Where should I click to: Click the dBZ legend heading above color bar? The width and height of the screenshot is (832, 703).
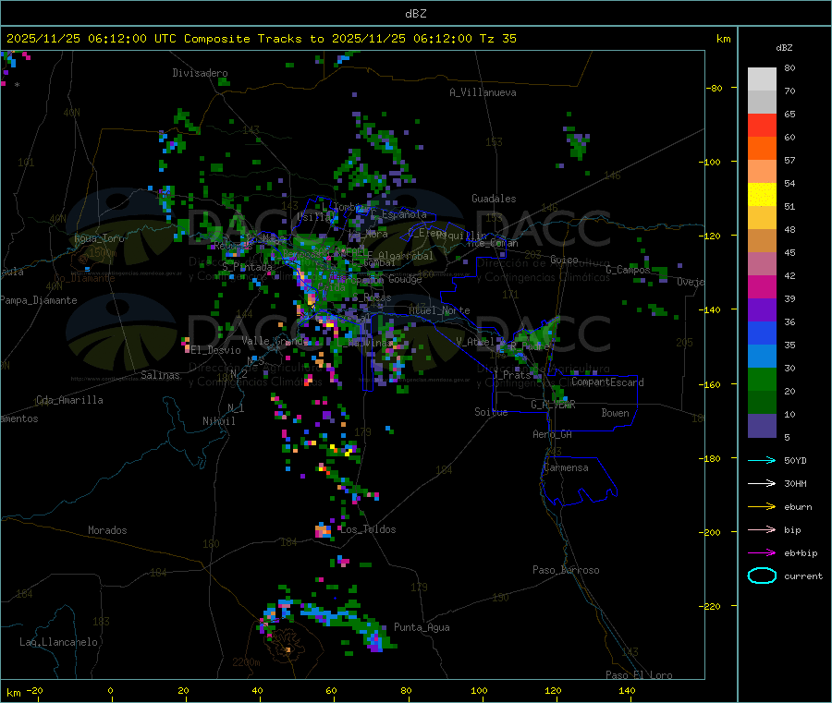point(784,48)
